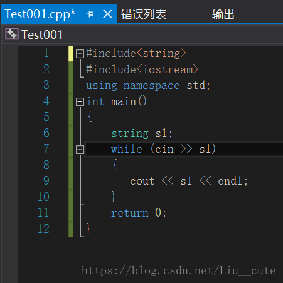Open the 错误列表 tab
The width and height of the screenshot is (283, 283).
144,14
